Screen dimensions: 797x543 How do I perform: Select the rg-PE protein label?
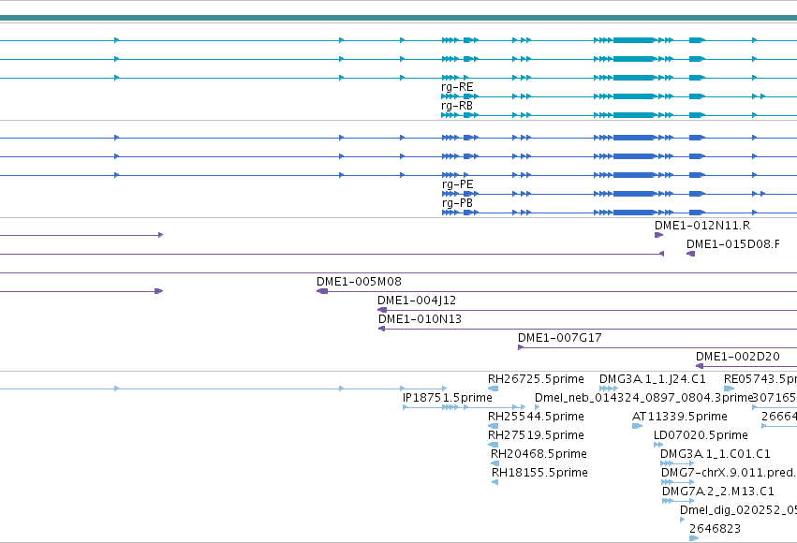[457, 184]
